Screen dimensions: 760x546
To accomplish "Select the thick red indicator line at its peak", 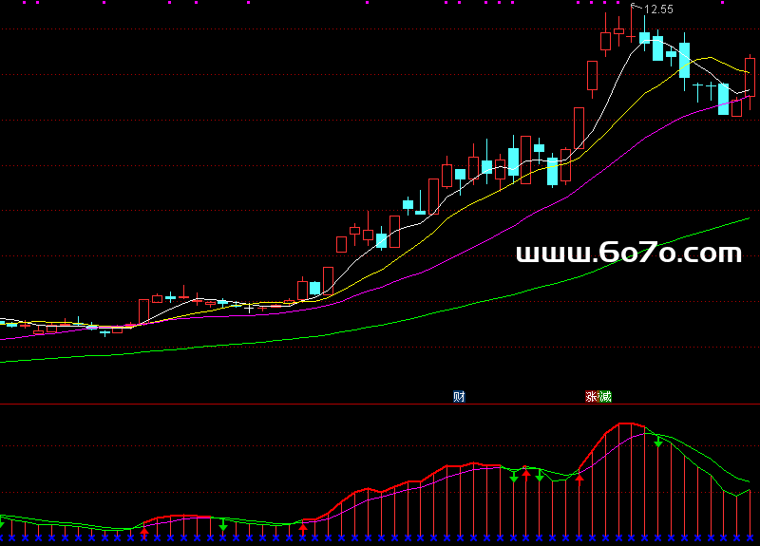I will pos(625,424).
